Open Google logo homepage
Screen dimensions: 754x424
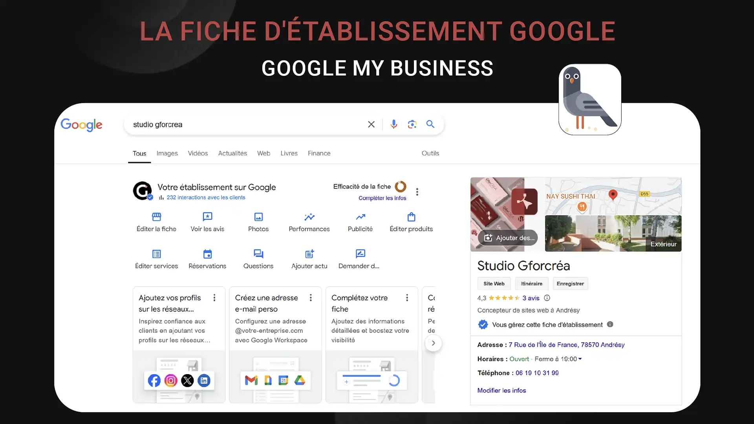82,125
